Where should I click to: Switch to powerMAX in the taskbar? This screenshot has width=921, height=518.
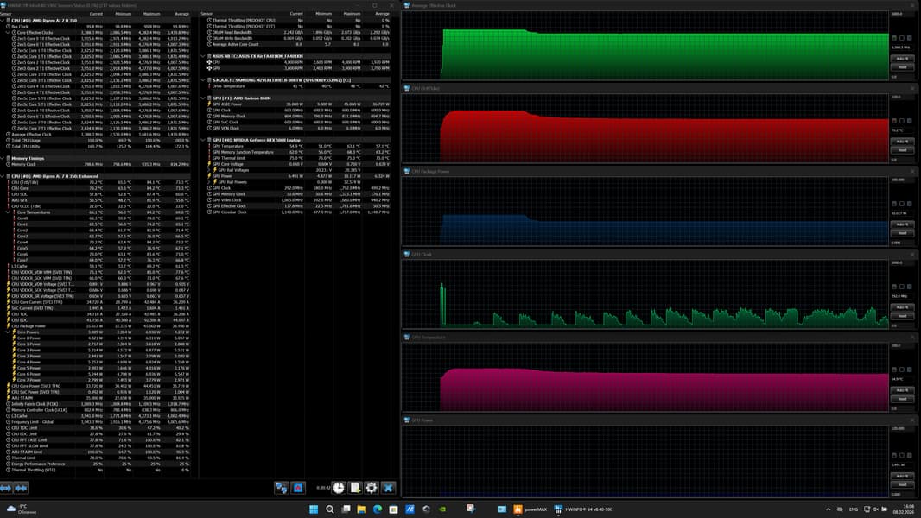coord(530,509)
